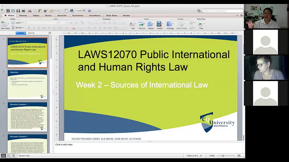Screen dimensions: 289x162
Task: Collapse the ribbon with the chevron
Action: (x=237, y=16)
